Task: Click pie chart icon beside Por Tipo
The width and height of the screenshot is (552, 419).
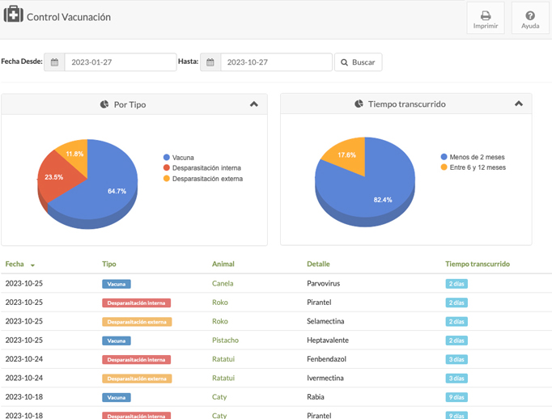Action: tap(104, 104)
